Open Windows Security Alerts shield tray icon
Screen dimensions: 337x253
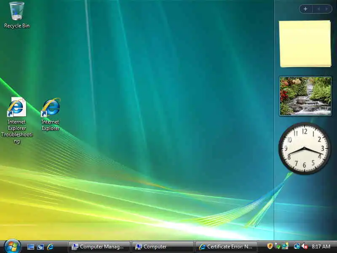tap(270, 246)
